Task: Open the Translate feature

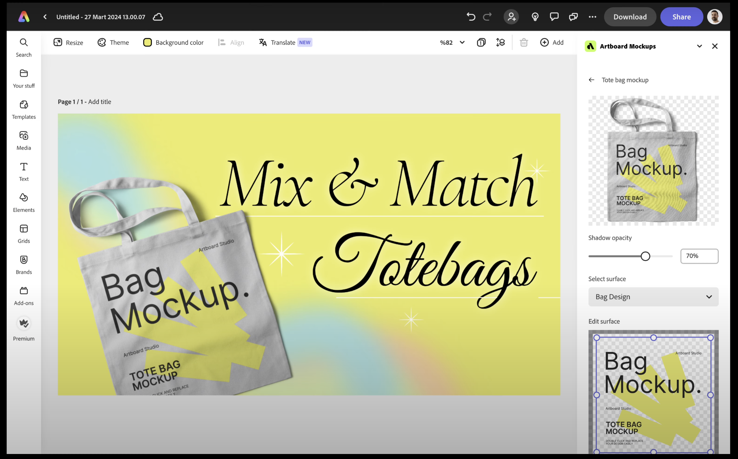Action: (285, 42)
